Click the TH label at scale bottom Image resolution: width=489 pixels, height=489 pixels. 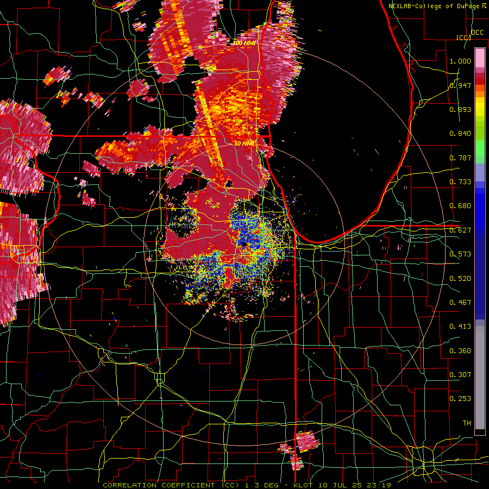click(467, 423)
